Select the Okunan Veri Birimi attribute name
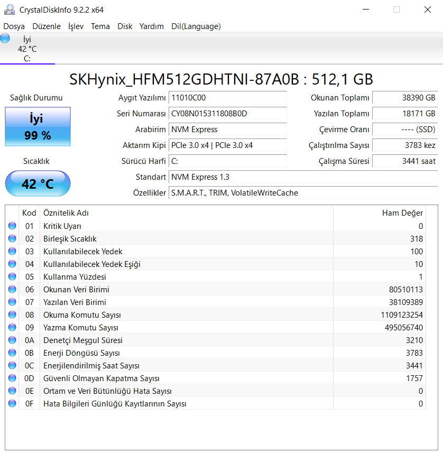The height and width of the screenshot is (453, 443). tap(76, 290)
